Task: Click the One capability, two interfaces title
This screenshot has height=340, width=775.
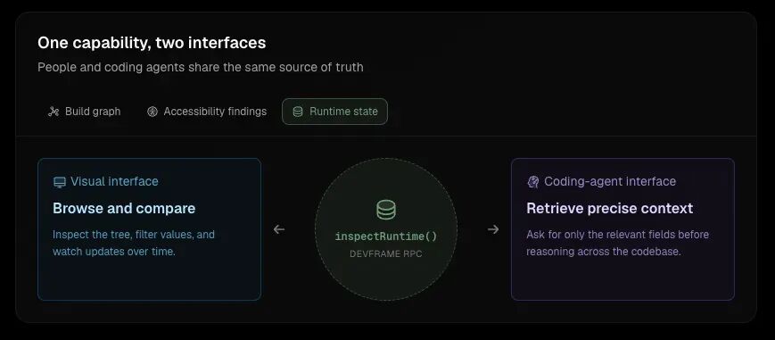Action: (x=152, y=43)
